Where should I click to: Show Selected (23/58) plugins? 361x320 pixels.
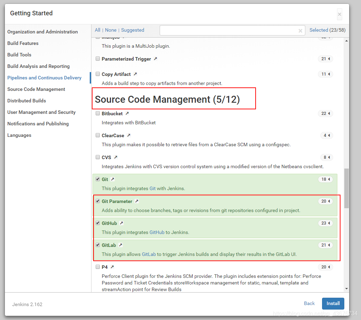(x=327, y=30)
